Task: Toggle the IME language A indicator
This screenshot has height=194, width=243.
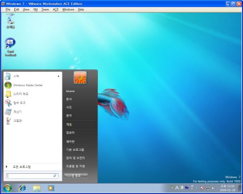Action: tap(177, 188)
